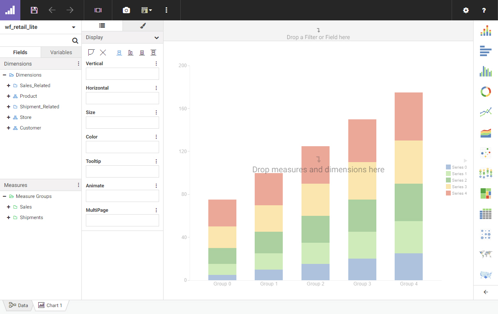
Task: Expand the Sales_Related folder
Action: point(9,86)
